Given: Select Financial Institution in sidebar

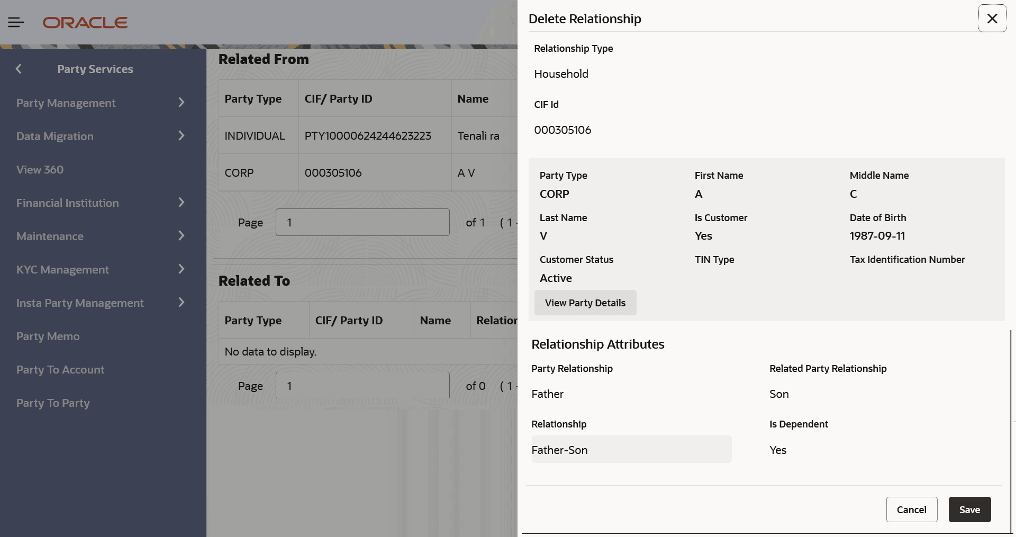Looking at the screenshot, I should point(67,203).
